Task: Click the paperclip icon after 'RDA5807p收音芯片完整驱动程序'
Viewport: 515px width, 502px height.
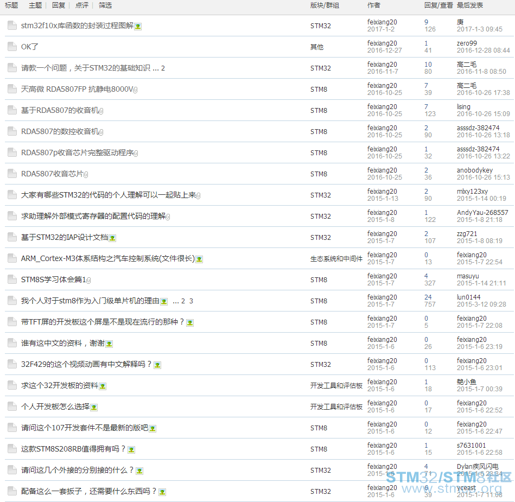Action: (x=136, y=154)
